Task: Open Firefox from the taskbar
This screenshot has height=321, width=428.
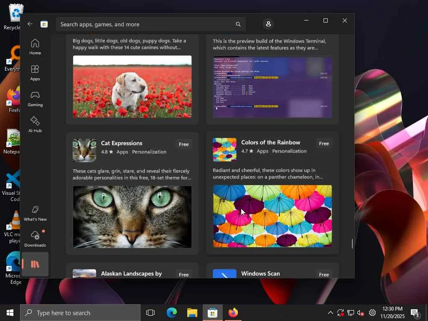Action: point(233,313)
